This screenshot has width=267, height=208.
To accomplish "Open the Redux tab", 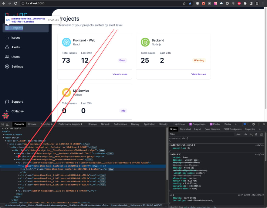I will 228,124.
